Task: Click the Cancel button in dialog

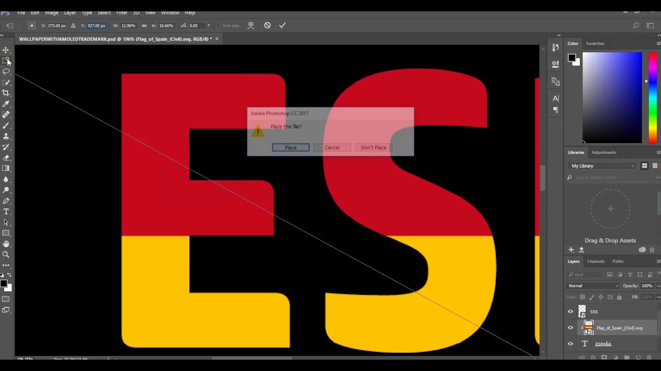Action: [x=332, y=147]
